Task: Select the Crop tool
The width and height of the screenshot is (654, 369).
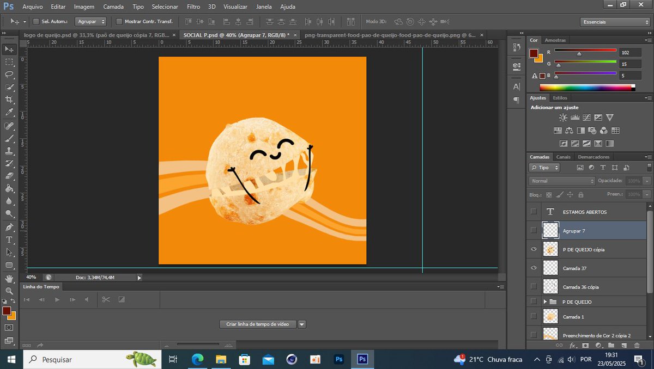Action: pos(9,100)
